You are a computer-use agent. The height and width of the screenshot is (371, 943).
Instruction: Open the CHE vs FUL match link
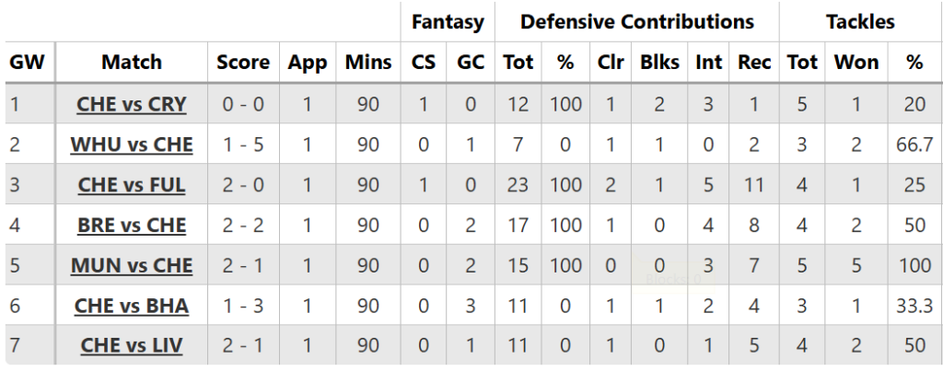coord(132,185)
